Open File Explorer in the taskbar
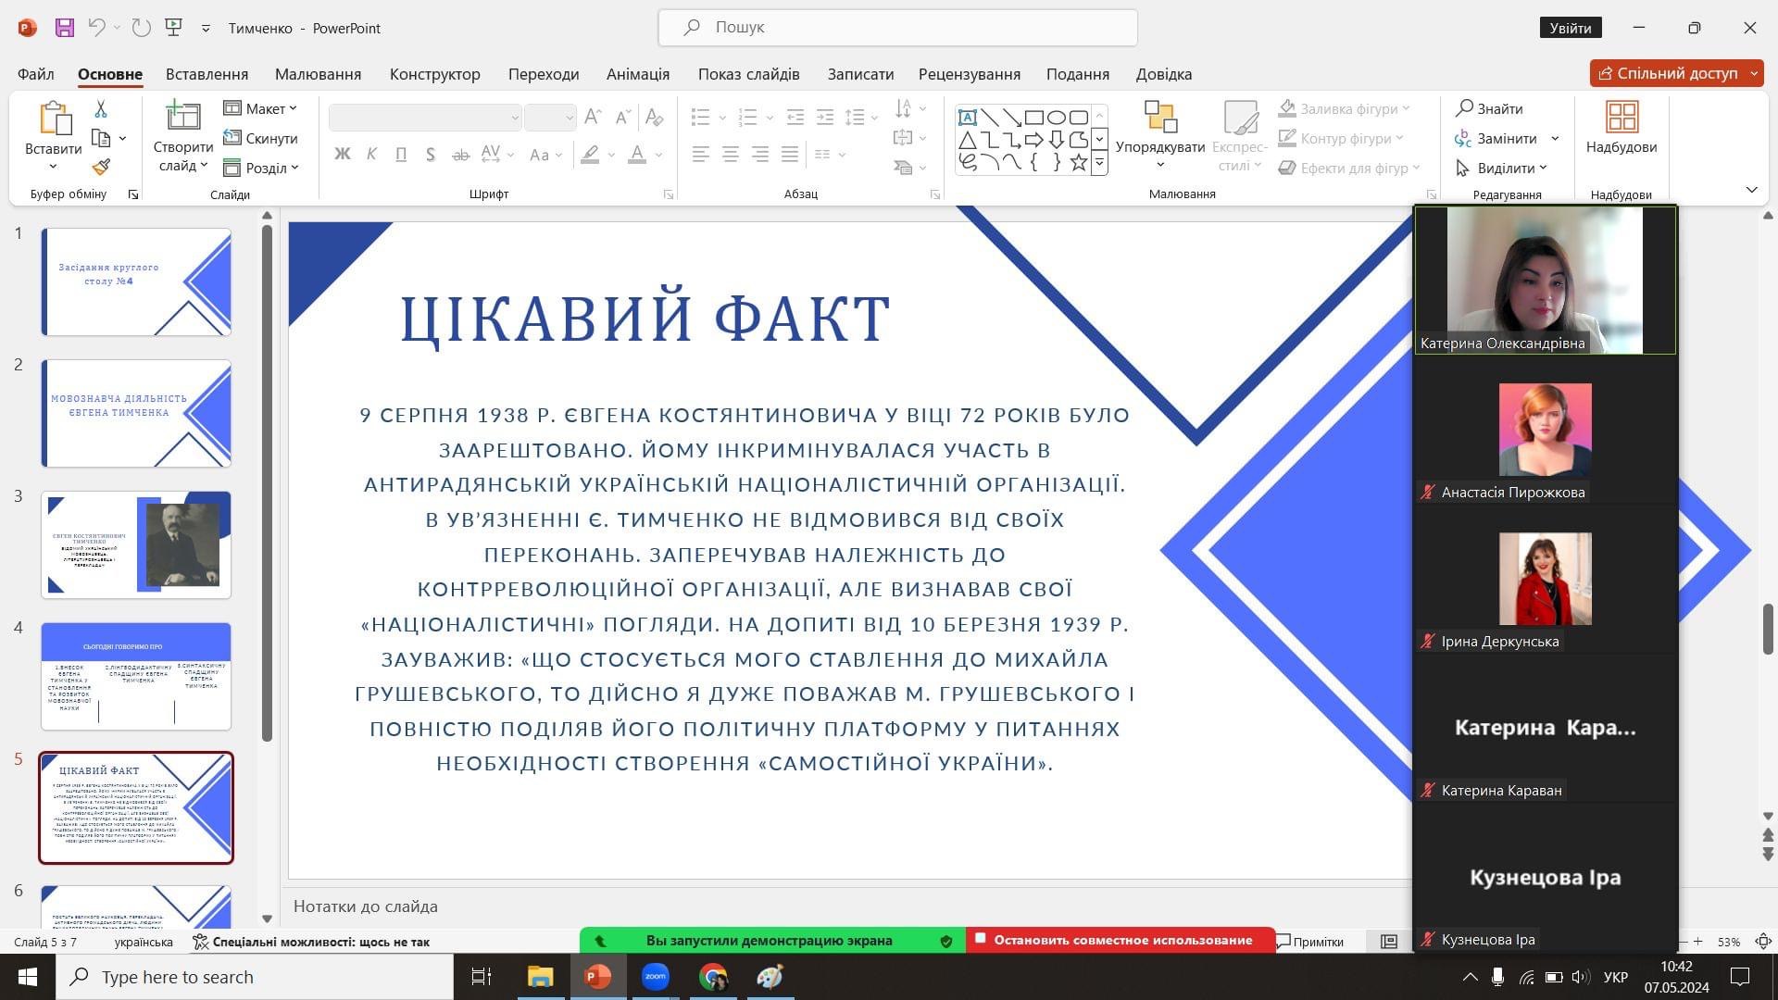 540,977
